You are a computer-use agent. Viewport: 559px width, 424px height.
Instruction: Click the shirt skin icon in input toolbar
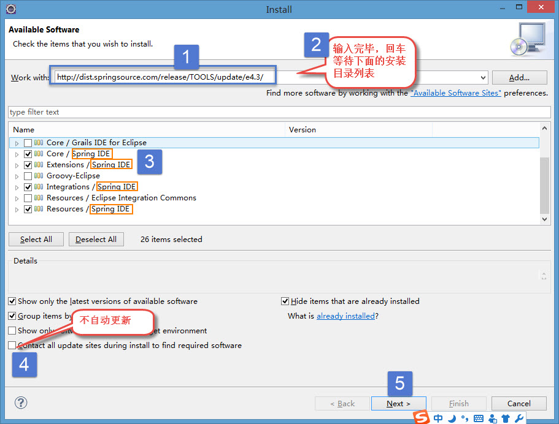click(506, 418)
